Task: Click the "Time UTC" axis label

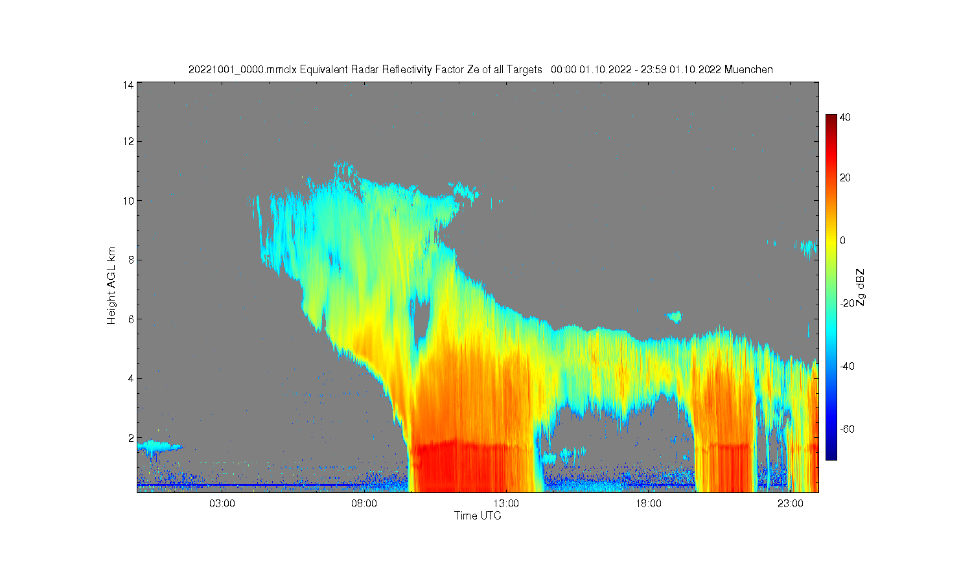Action: tap(478, 516)
